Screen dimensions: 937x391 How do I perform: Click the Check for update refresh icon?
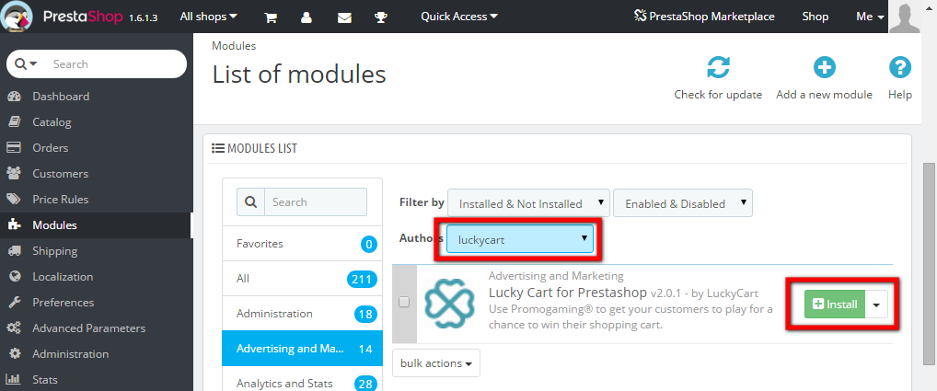click(718, 68)
